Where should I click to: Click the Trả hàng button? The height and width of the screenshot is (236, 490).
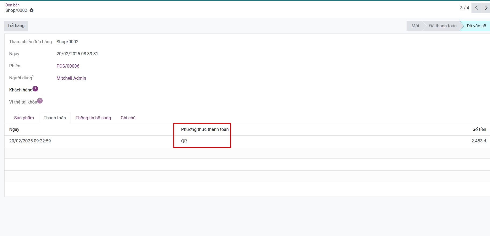(16, 26)
